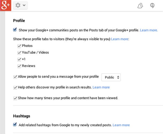Open Learn more link about communities posts

[x=149, y=30]
